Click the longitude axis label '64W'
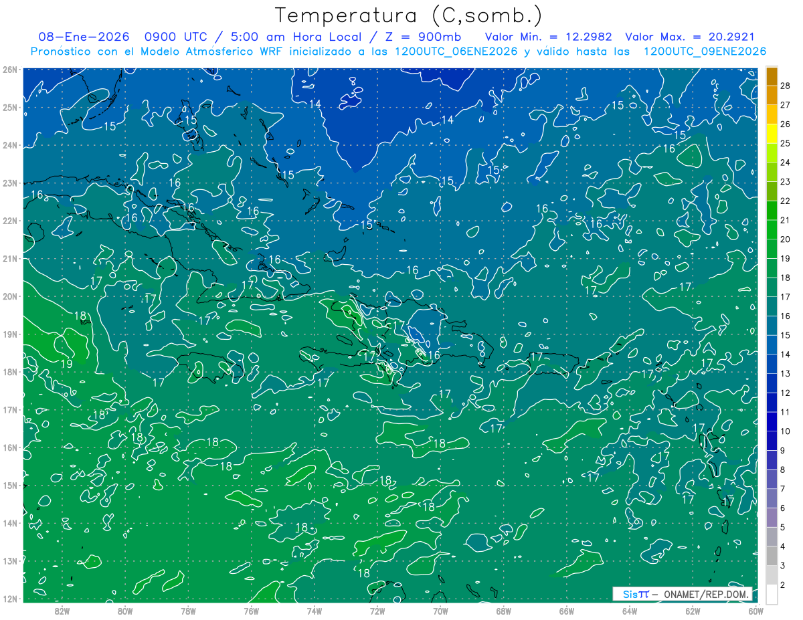 click(630, 611)
